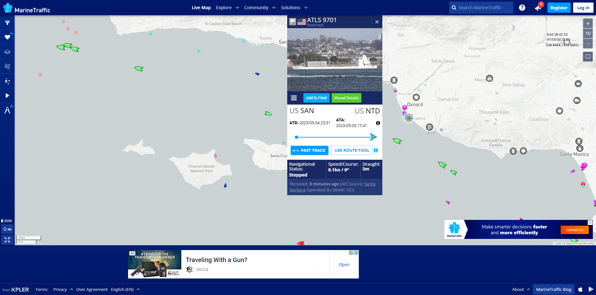Expand the About footer menu
Image resolution: width=596 pixels, height=295 pixels.
pyautogui.click(x=521, y=289)
